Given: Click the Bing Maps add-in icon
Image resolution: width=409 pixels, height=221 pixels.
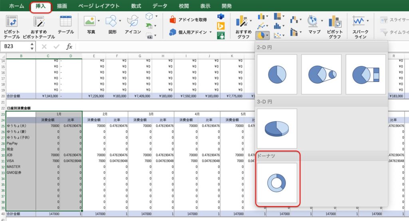Looking at the screenshot, I should [x=221, y=26].
